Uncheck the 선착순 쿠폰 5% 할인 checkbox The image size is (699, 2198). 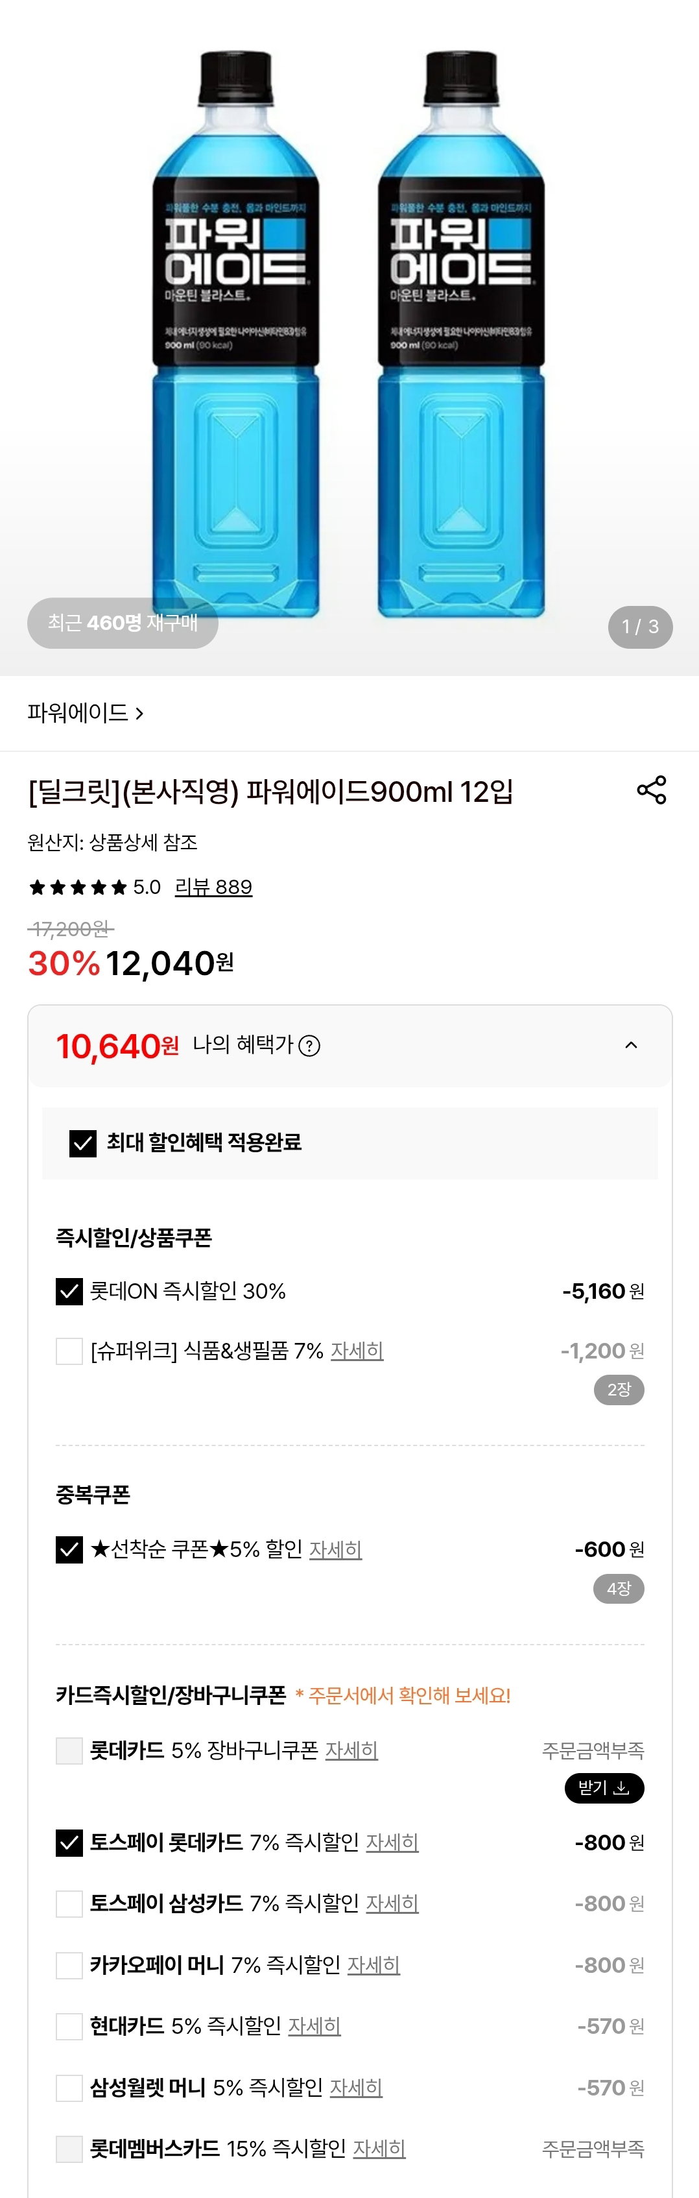69,1549
